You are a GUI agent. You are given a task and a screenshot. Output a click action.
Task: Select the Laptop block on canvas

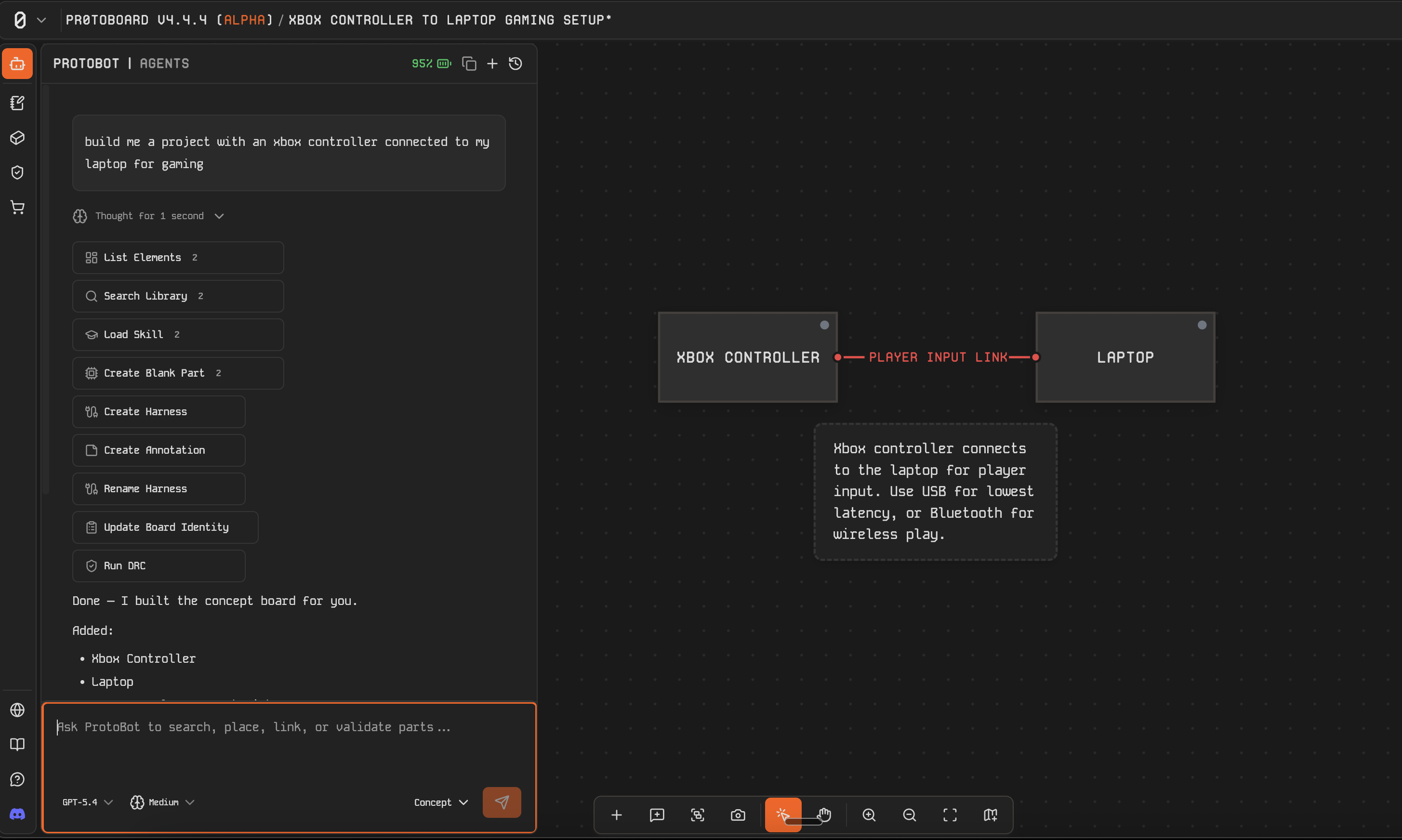coord(1125,358)
